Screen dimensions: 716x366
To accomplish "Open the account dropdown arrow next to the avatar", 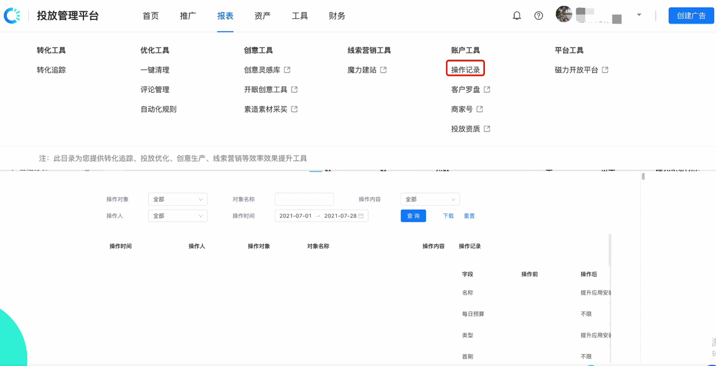I will (638, 15).
